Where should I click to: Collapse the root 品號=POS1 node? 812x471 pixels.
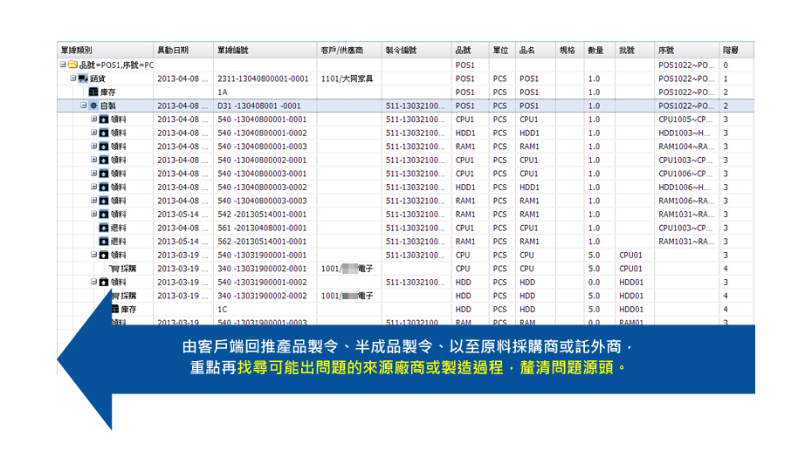coord(63,65)
